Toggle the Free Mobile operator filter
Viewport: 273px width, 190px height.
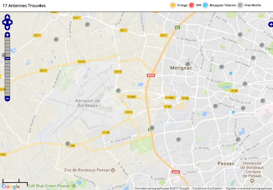[x=249, y=5]
